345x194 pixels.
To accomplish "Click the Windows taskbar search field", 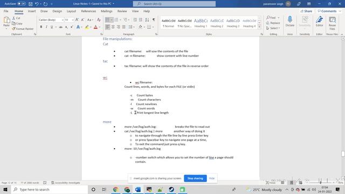I will [x=50, y=189].
